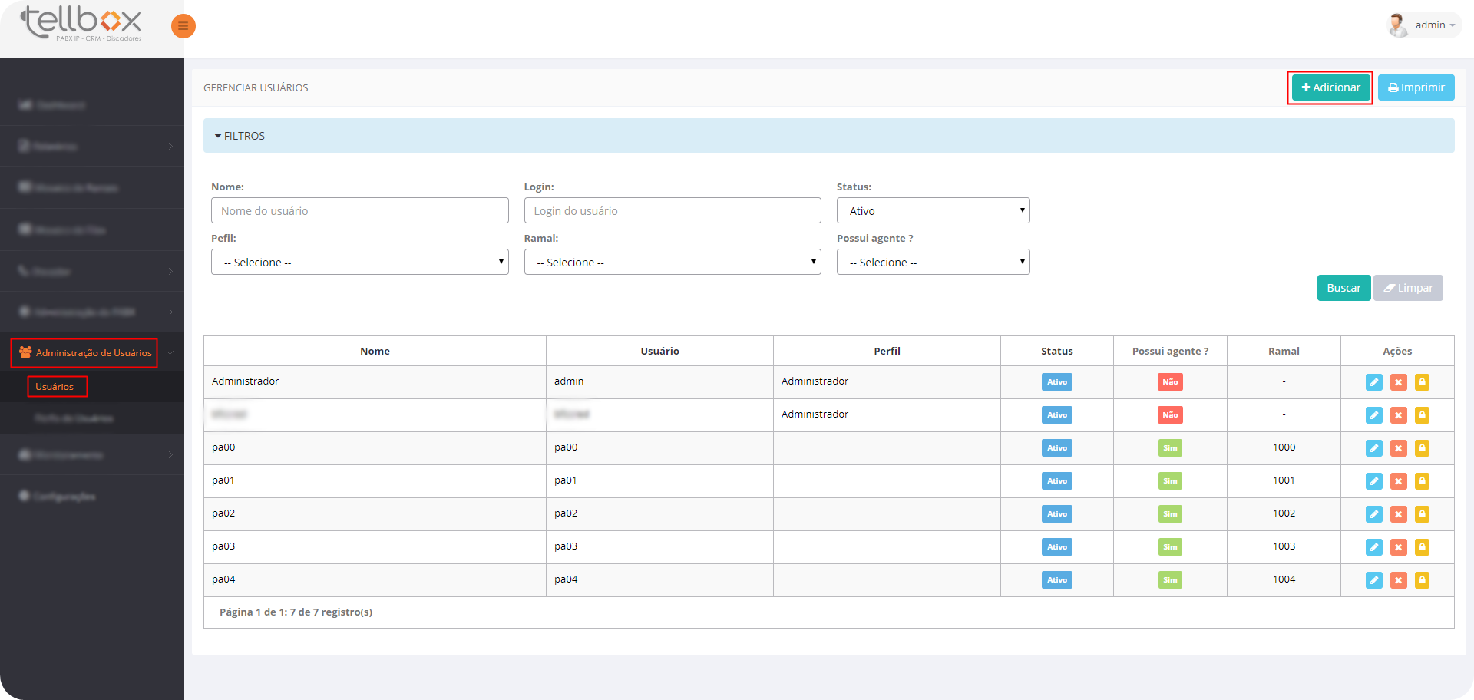Click the Imprimir button

pyautogui.click(x=1416, y=87)
